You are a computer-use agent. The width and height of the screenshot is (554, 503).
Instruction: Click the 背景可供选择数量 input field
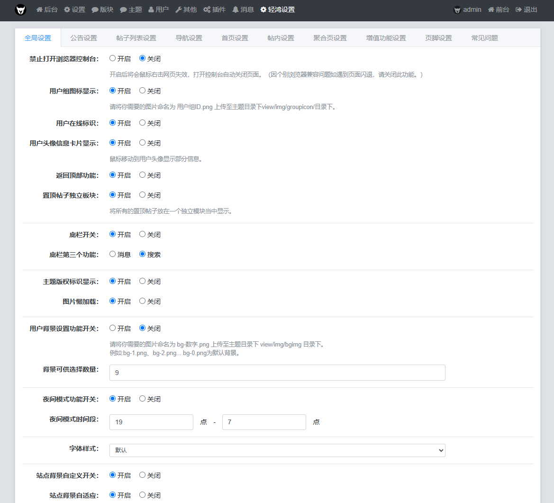277,373
